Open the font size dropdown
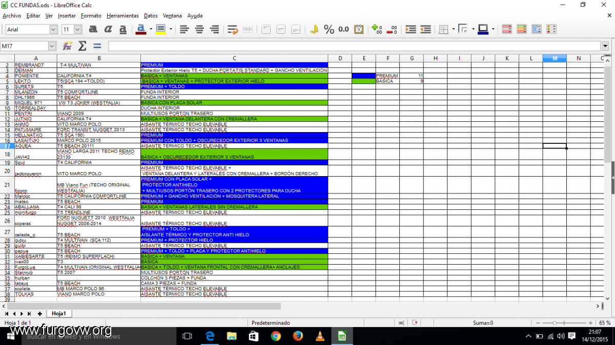 [x=78, y=30]
